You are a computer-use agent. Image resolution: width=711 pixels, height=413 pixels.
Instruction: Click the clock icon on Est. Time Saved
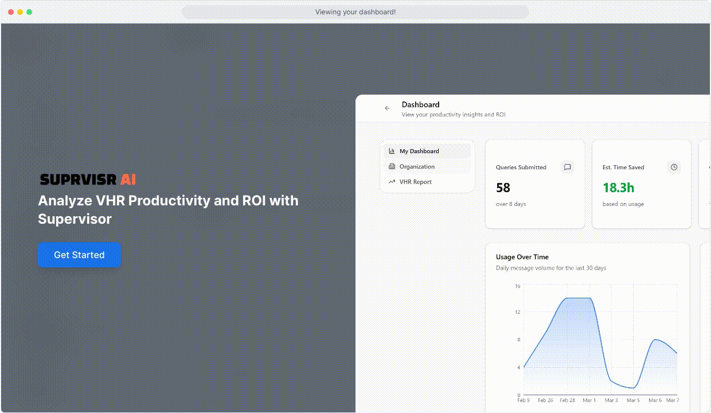[x=674, y=167]
